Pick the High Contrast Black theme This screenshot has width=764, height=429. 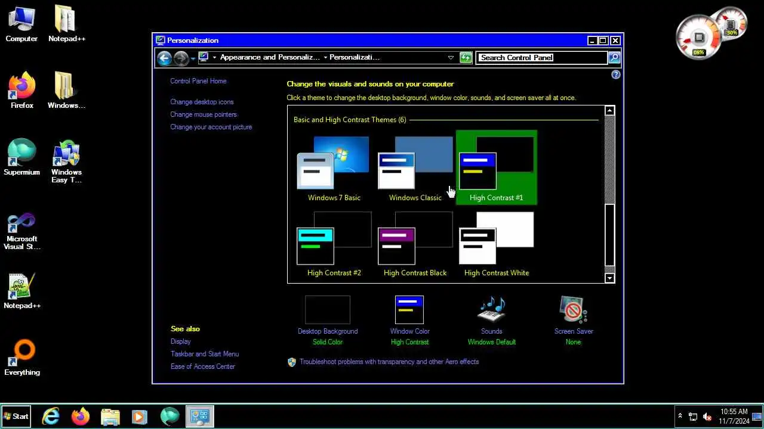pos(415,244)
